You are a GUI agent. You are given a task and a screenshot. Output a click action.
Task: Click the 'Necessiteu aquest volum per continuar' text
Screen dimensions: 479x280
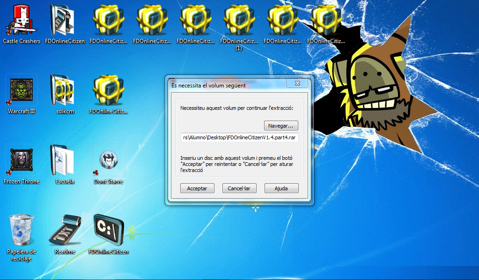237,108
